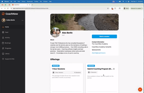Click the PACKAGE tag on Hybrid Coaching
This screenshot has width=144, height=93.
pyautogui.click(x=91, y=66)
